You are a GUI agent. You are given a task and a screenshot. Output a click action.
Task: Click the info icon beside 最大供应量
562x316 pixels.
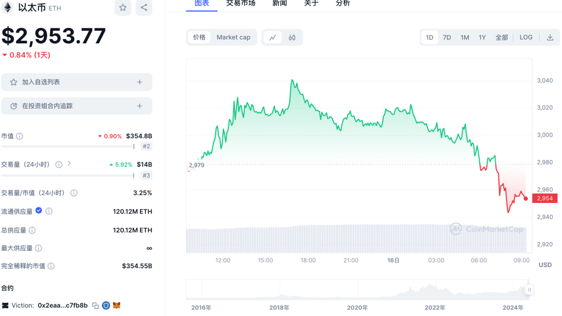click(x=38, y=248)
